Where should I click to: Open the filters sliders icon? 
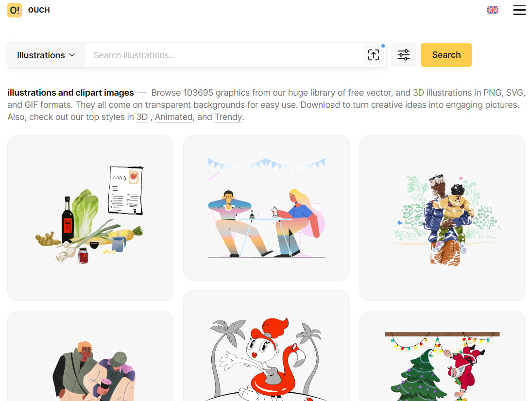click(x=404, y=55)
